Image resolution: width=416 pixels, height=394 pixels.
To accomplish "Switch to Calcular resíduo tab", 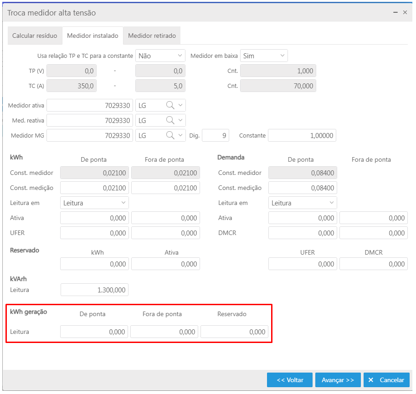I will (35, 36).
